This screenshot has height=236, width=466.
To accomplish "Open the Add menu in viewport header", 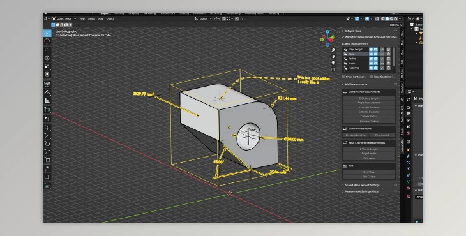I will 101,18.
